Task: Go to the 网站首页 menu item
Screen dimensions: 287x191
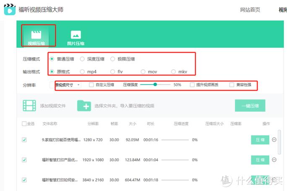Action: coord(250,10)
